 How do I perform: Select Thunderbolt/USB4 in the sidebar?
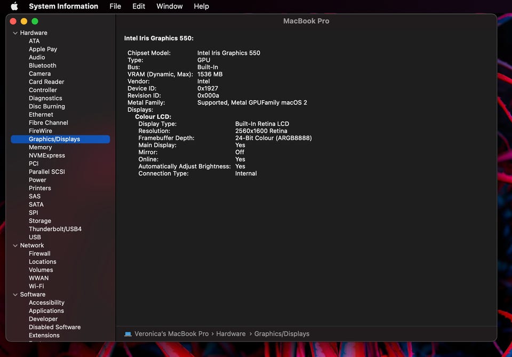[55, 229]
